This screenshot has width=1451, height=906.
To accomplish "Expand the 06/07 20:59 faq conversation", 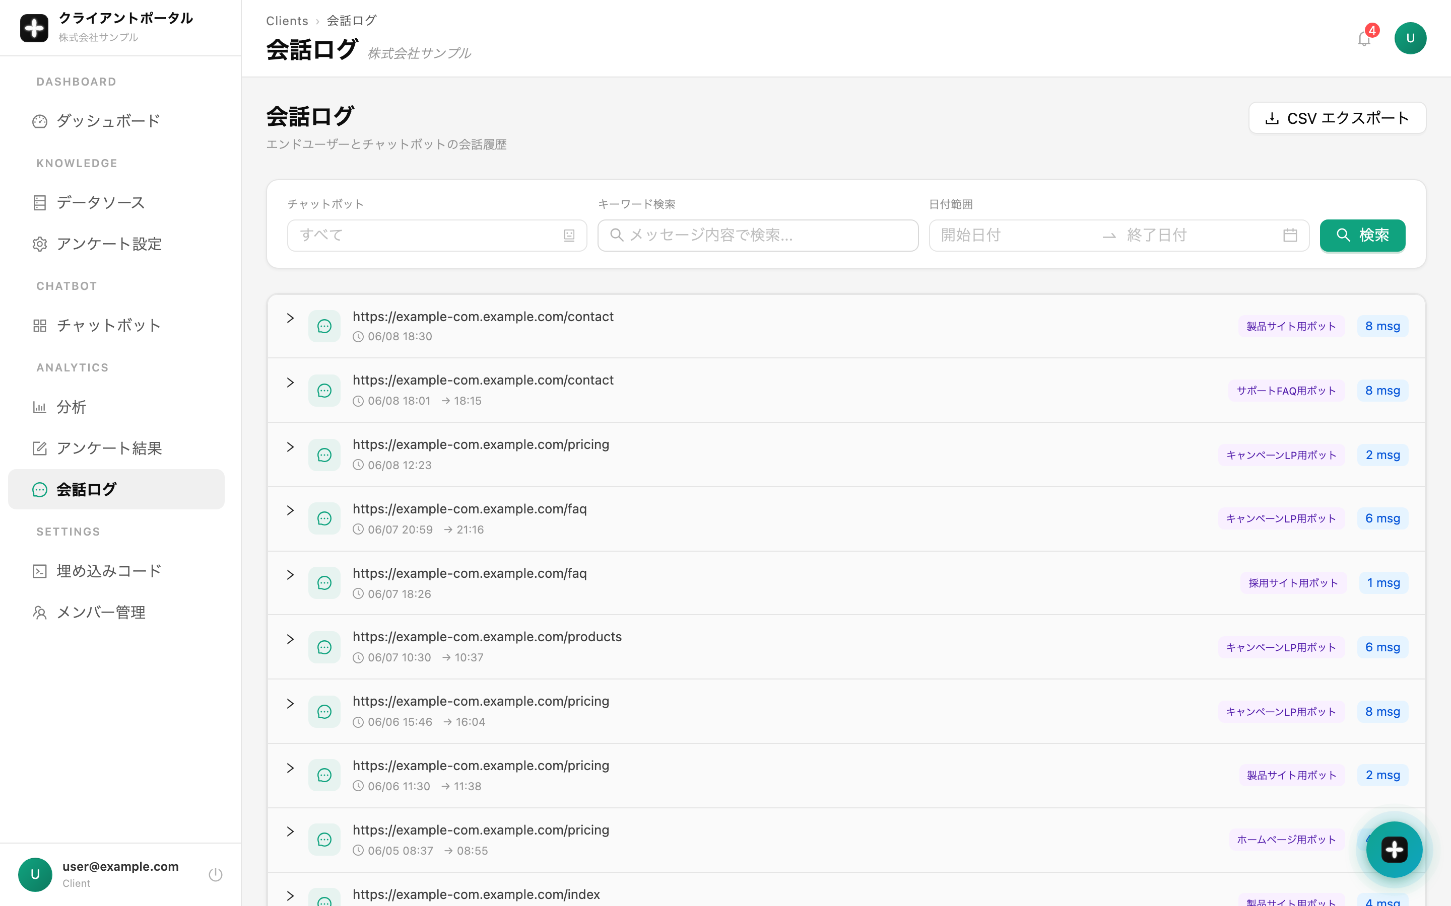I will coord(290,510).
